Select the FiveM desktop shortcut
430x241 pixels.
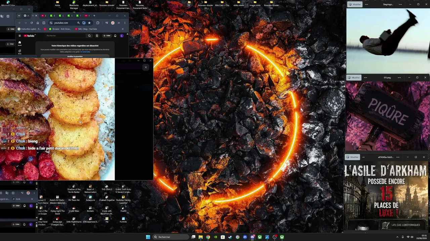click(x=123, y=210)
